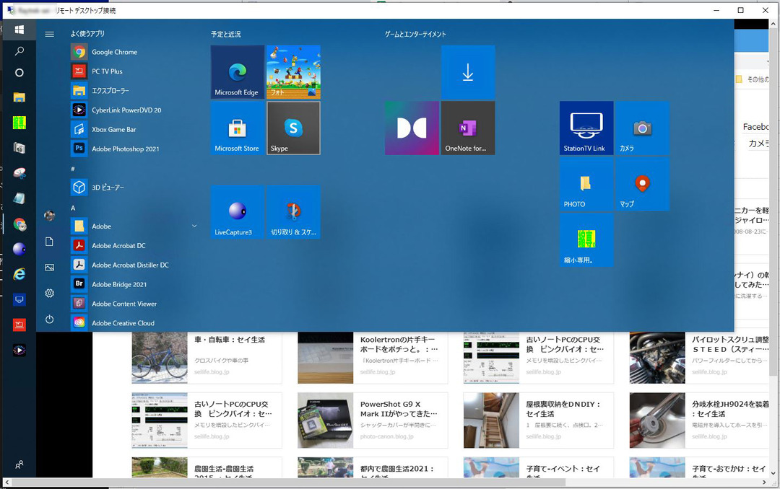Open the 縮小専用。 tile
Viewport: 780px width, 489px height.
click(x=586, y=240)
